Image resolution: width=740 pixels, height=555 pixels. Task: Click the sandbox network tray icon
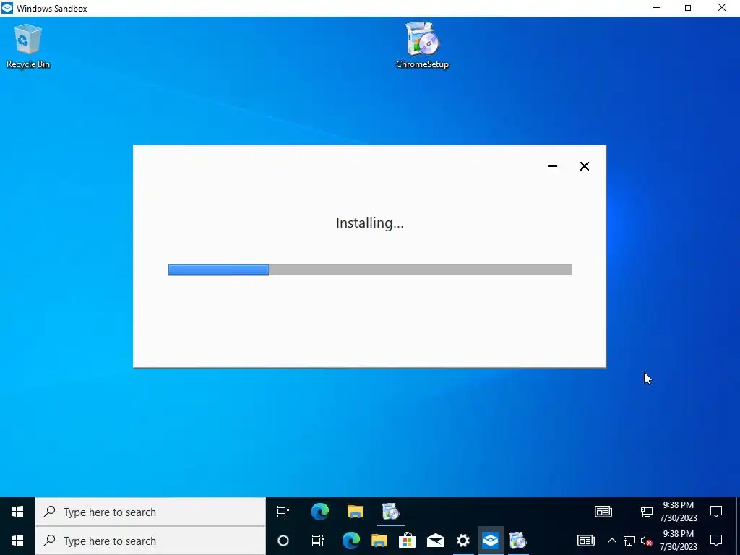[646, 512]
